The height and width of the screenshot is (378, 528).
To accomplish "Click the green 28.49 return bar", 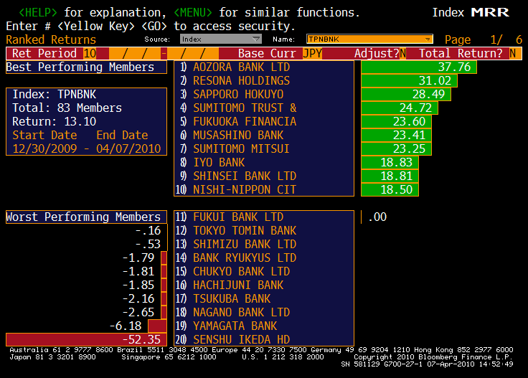I will click(406, 94).
